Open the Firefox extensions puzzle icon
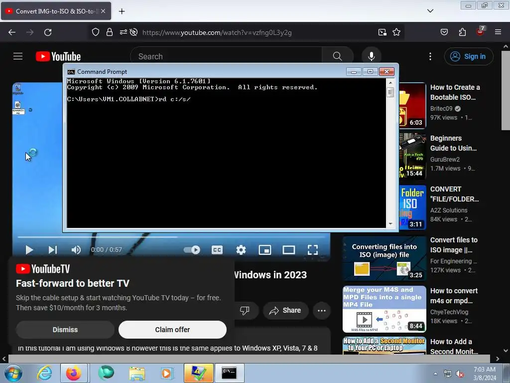This screenshot has height=383, width=510. (x=462, y=32)
